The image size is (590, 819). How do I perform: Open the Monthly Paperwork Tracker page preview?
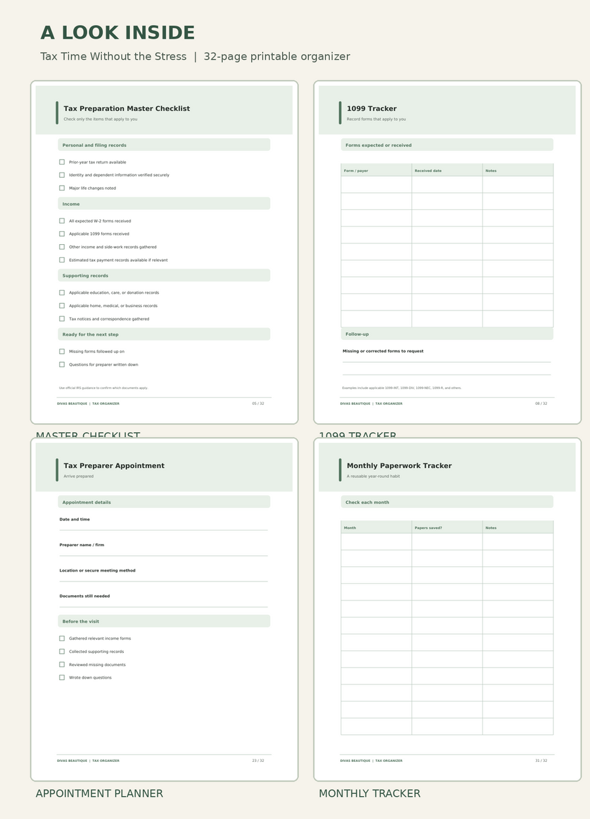pyautogui.click(x=447, y=610)
